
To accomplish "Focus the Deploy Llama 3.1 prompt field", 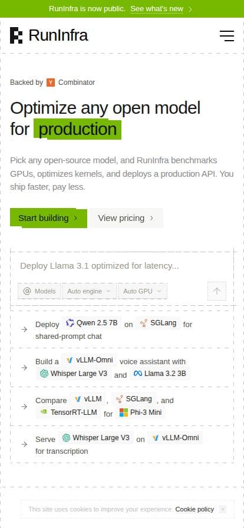I will click(x=122, y=266).
